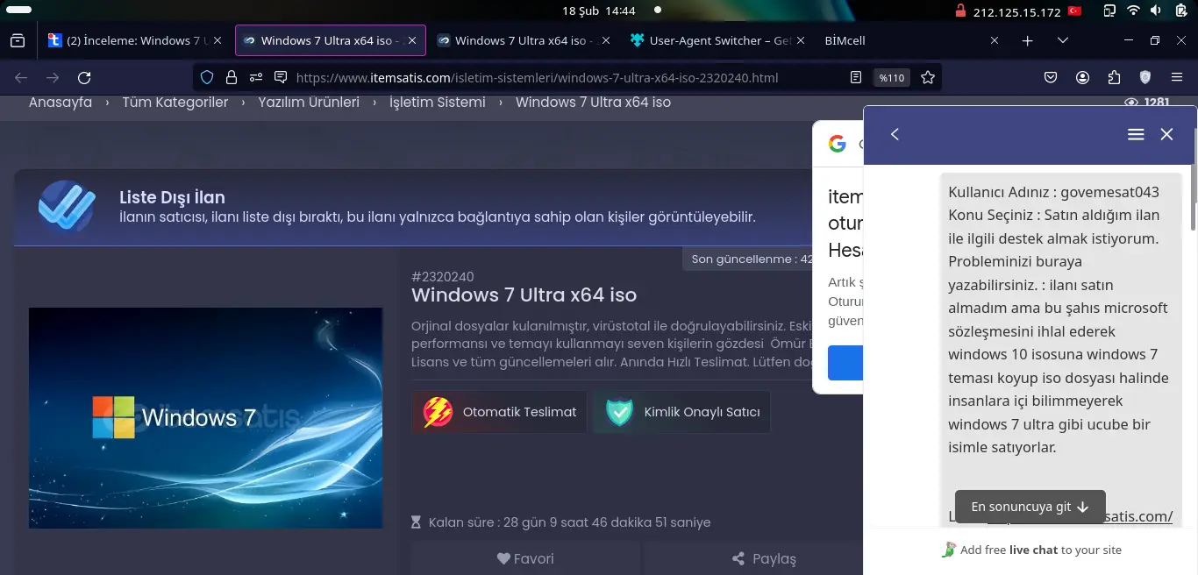The width and height of the screenshot is (1198, 575).
Task: Switch to the İnceleme: Windows 7 tab
Action: [x=128, y=40]
